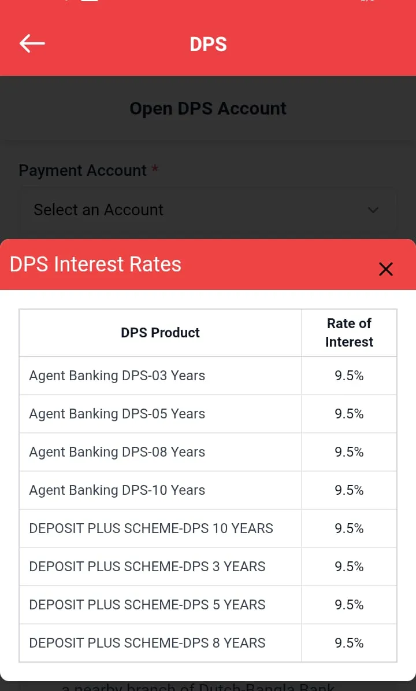Viewport: 416px width, 691px height.
Task: Tap the back arrow icon
Action: tap(32, 43)
